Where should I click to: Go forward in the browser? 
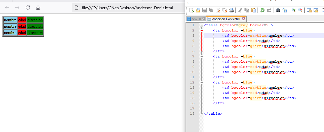pyautogui.click(x=17, y=8)
